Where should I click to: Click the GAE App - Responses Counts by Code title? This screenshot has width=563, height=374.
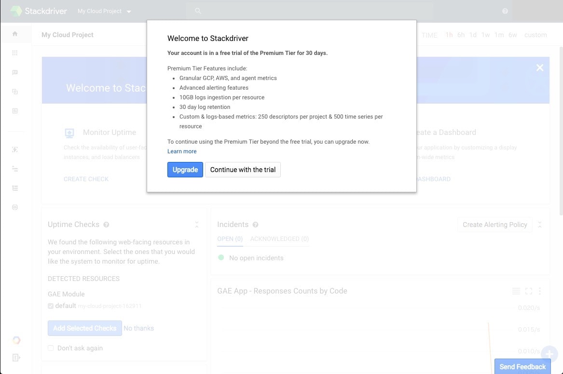pos(282,291)
